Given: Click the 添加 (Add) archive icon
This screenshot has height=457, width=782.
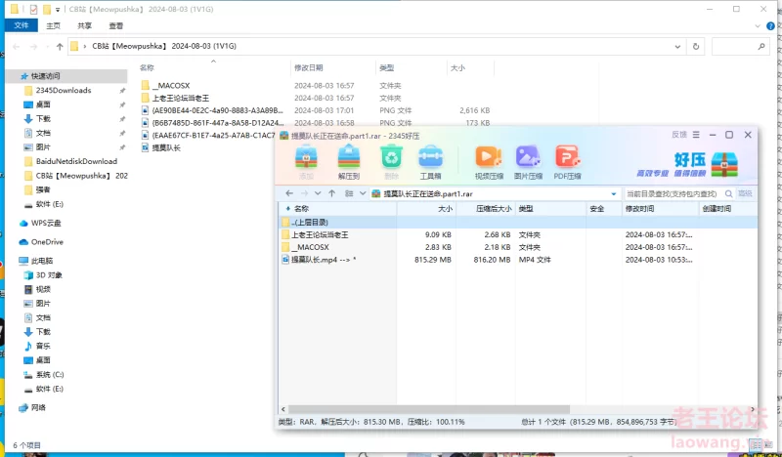Looking at the screenshot, I should point(306,158).
